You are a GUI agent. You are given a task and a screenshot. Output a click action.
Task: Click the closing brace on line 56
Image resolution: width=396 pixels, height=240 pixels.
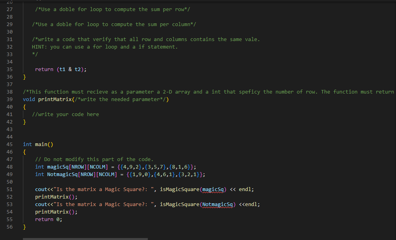pos(24,227)
